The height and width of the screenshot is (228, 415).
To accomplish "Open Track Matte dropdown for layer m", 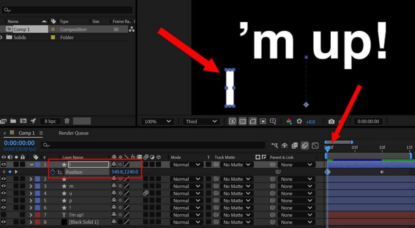I will 236,186.
